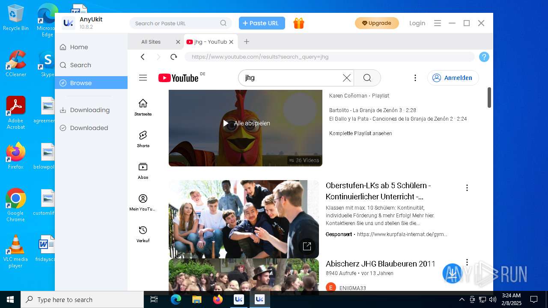The image size is (548, 308).
Task: Open VLC media player desktop shortcut
Action: 15,252
